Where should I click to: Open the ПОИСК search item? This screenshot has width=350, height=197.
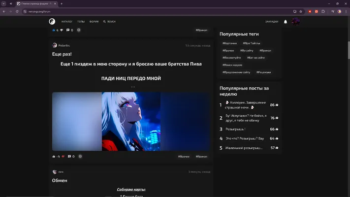coord(109,22)
